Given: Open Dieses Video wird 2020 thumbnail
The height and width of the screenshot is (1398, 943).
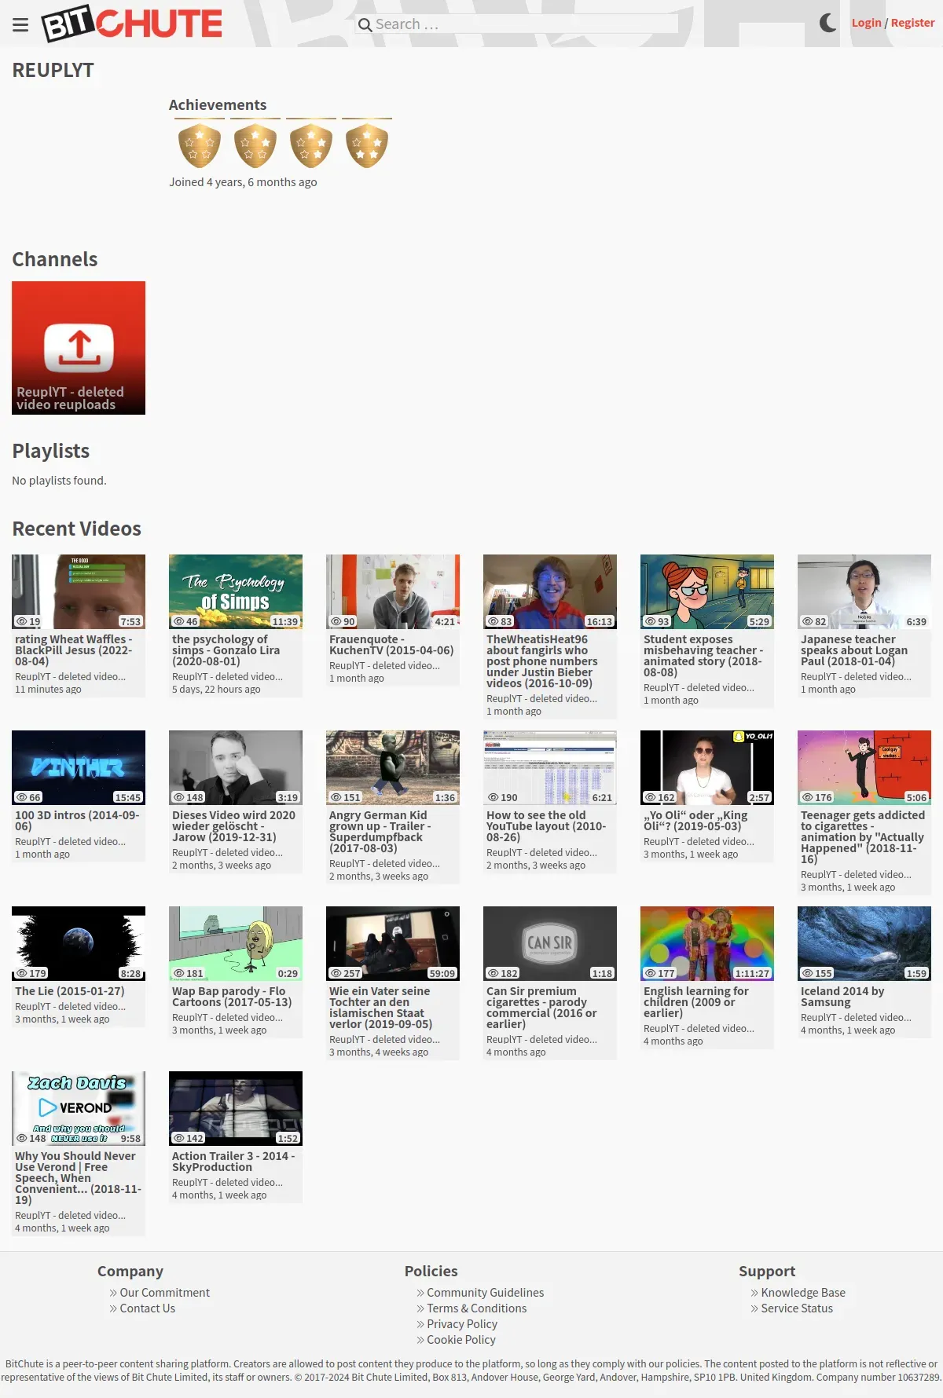Looking at the screenshot, I should tap(236, 767).
